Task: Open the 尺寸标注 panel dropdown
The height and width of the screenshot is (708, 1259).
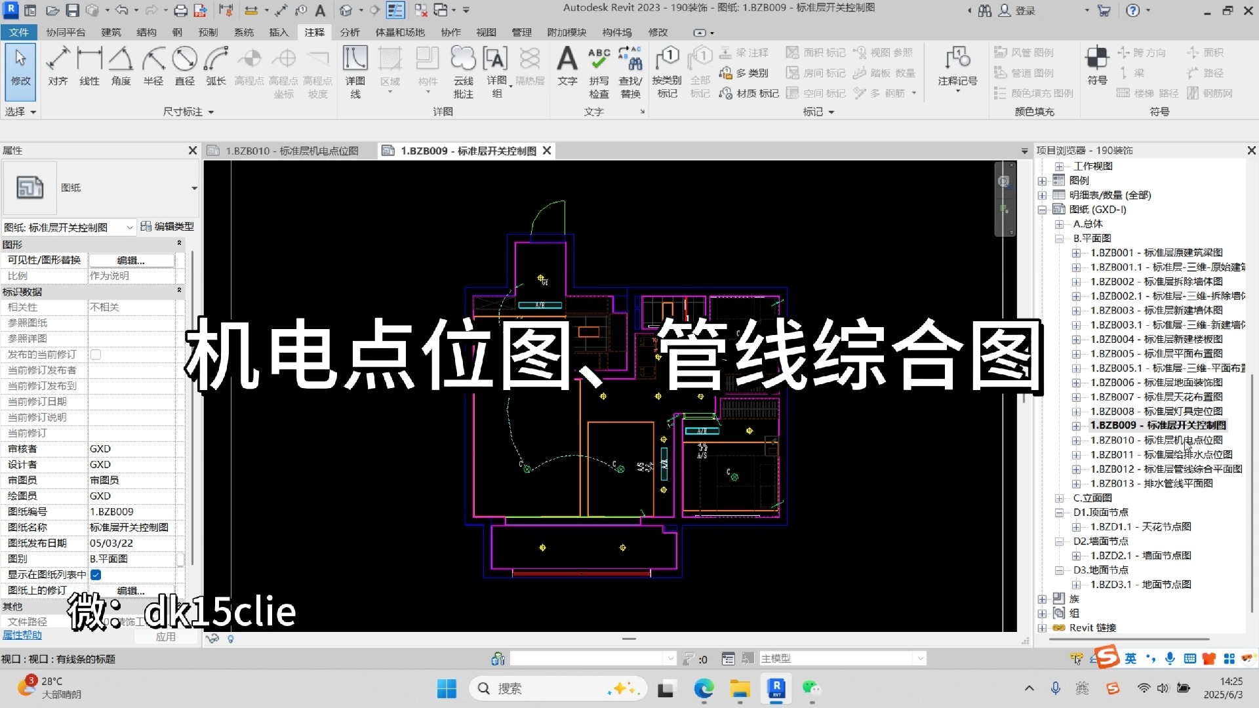Action: pyautogui.click(x=210, y=111)
